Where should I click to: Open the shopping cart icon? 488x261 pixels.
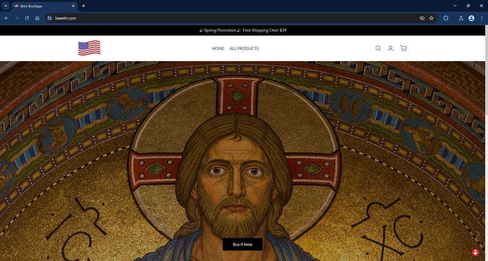403,48
